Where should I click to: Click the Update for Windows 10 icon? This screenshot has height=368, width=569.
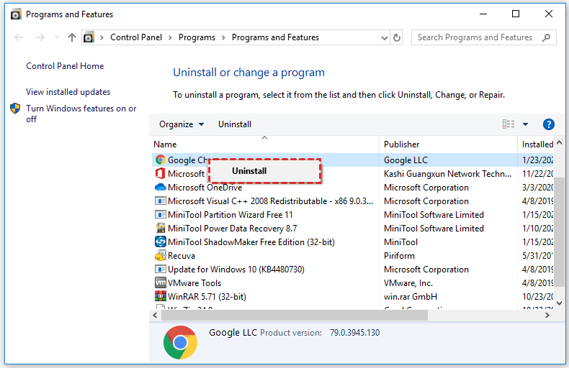click(160, 269)
